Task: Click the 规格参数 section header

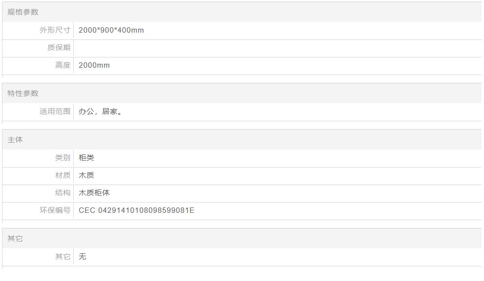Action: point(23,12)
